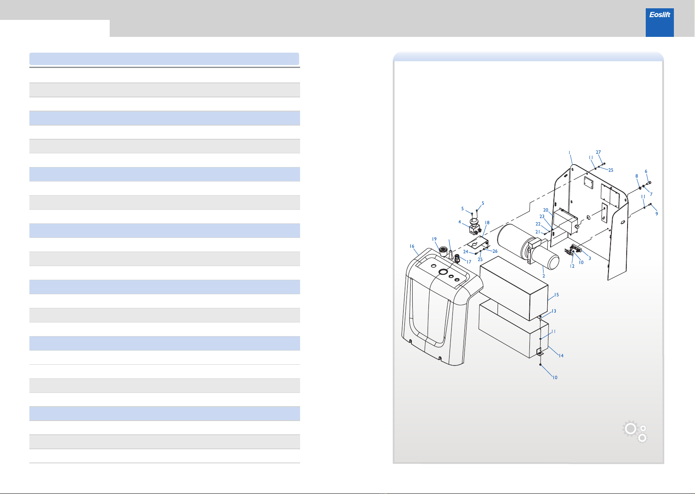The height and width of the screenshot is (494, 695).
Task: Select part number label 13
Action: 554,311
